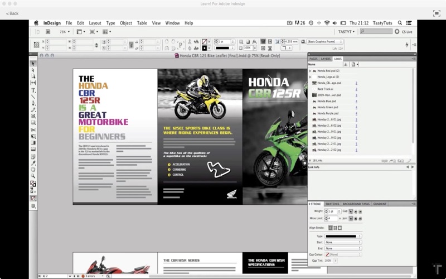This screenshot has width=446, height=279.
Task: Select the Pen tool in toolbox
Action: pos(33,103)
